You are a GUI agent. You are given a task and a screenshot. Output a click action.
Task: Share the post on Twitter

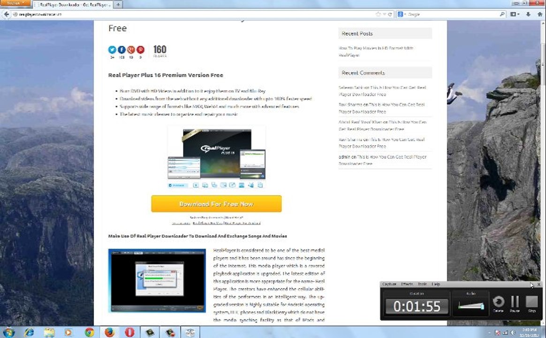[112, 50]
